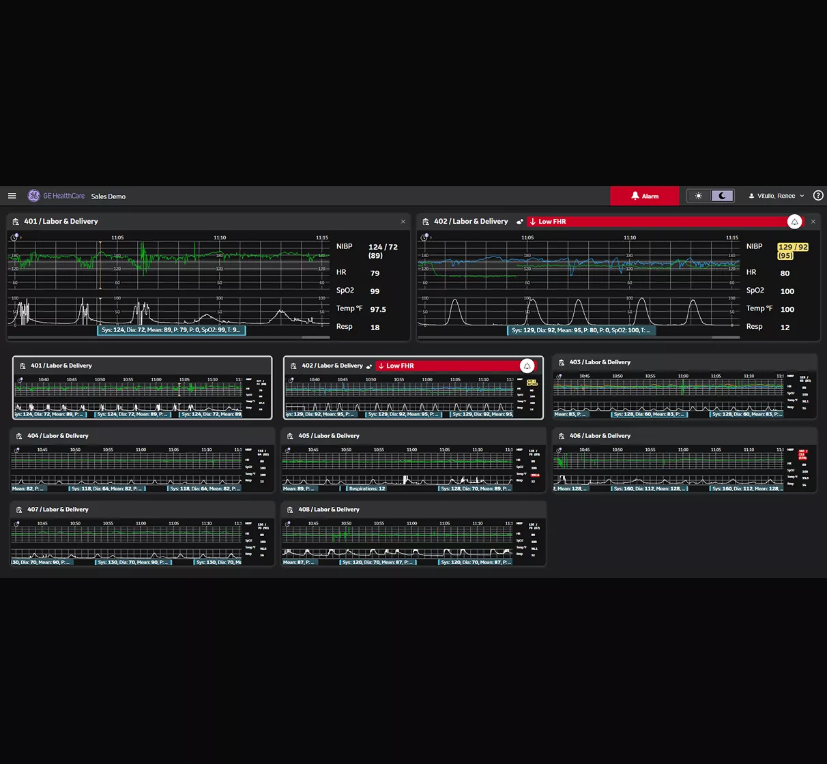Open chart icon on 407 tile
This screenshot has height=764, width=827.
tap(19, 510)
